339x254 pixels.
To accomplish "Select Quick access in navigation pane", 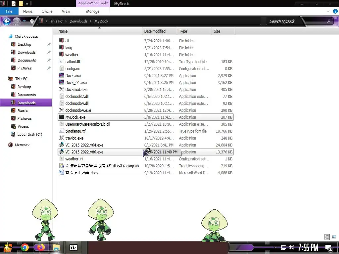I will 26,36.
